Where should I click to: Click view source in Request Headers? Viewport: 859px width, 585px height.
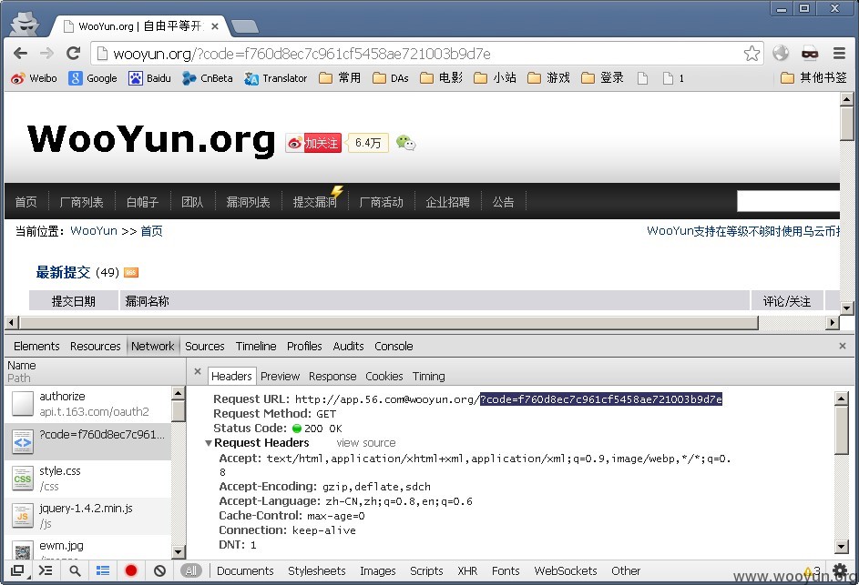coord(366,443)
